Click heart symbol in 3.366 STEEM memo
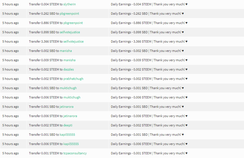The height and width of the screenshot is (158, 244). pos(186,42)
